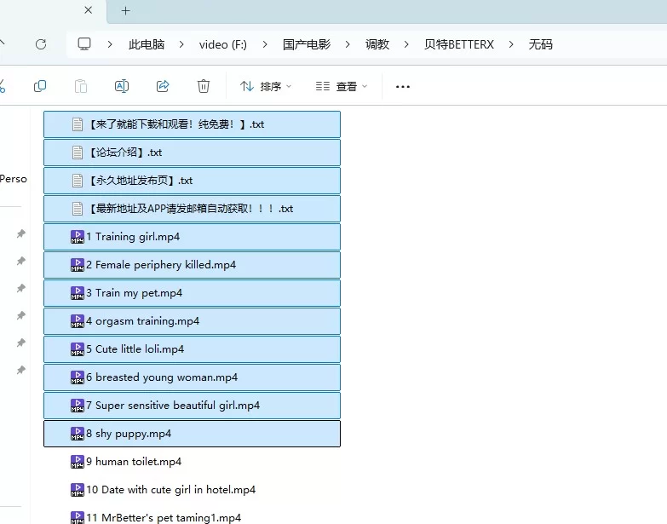Open a new tab with plus button
The image size is (667, 524).
point(126,11)
